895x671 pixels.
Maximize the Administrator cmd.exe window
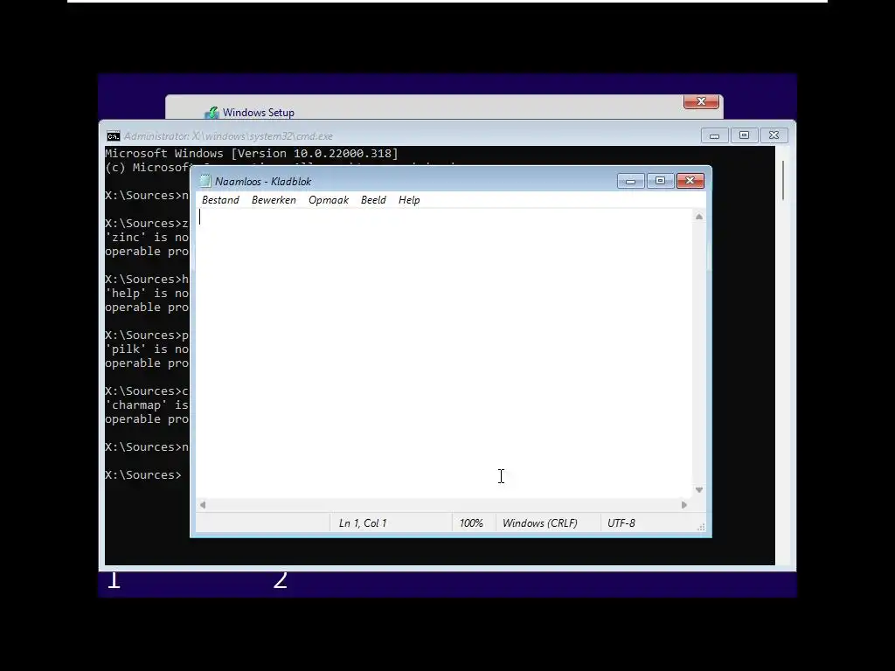tap(744, 135)
